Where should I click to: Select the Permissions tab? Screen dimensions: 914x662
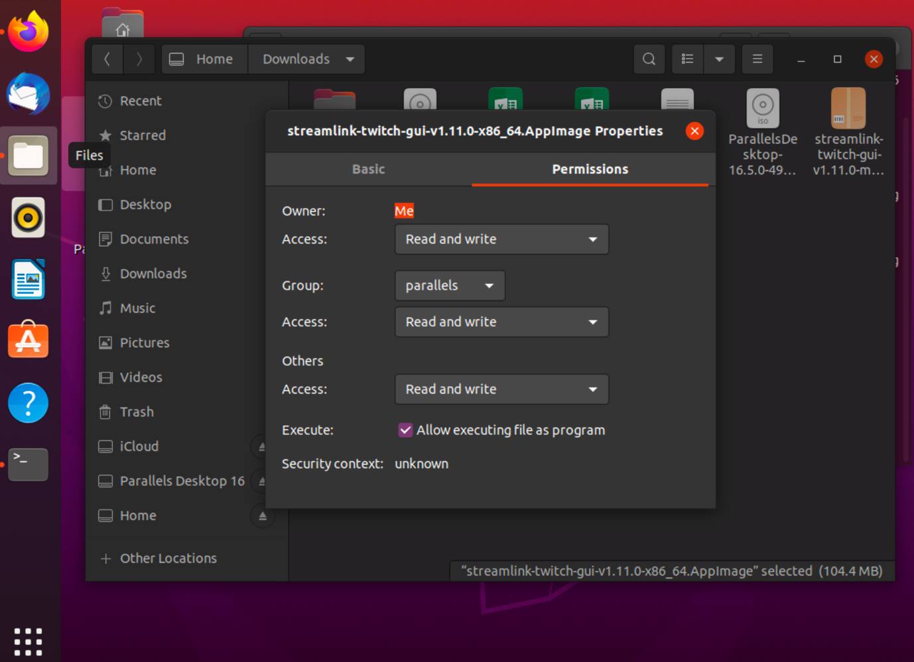590,169
